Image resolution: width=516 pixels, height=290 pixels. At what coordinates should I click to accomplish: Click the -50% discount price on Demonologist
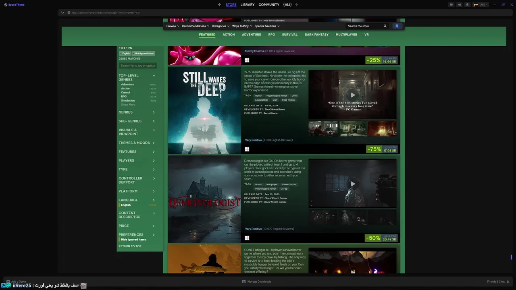381,238
